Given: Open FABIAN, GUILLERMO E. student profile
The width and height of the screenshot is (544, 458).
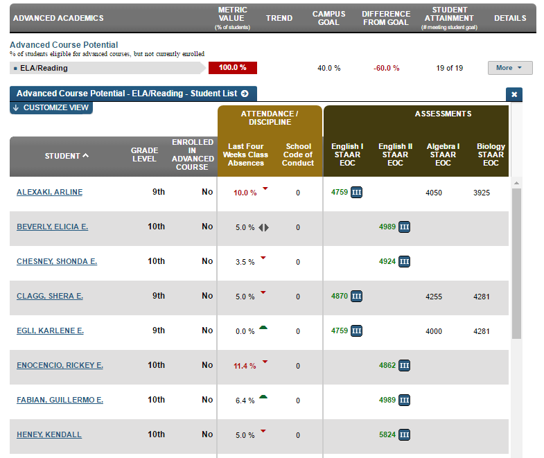Looking at the screenshot, I should (60, 400).
